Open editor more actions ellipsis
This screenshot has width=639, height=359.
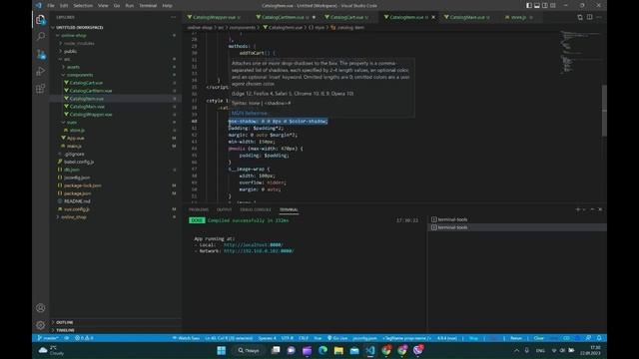599,17
